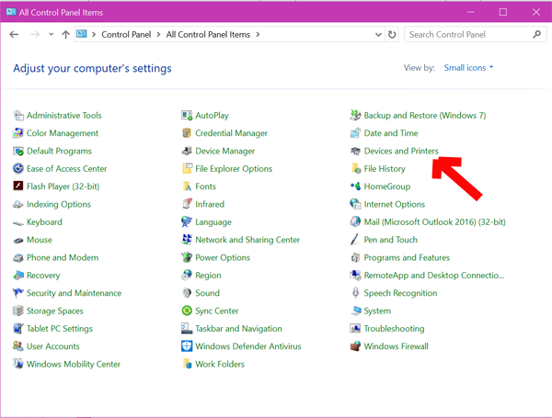The height and width of the screenshot is (418, 552).
Task: Refresh the Control Panel view
Action: 392,35
